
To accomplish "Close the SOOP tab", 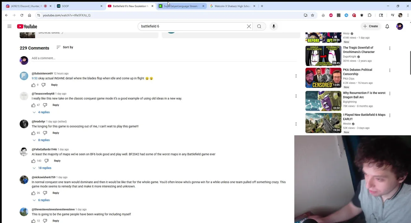I will pyautogui.click(x=101, y=6).
